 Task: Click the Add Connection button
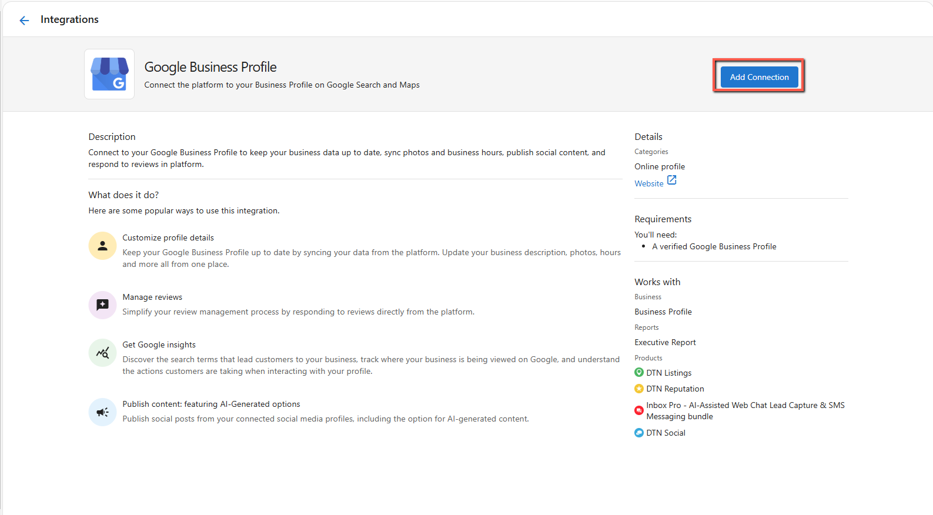coord(759,77)
